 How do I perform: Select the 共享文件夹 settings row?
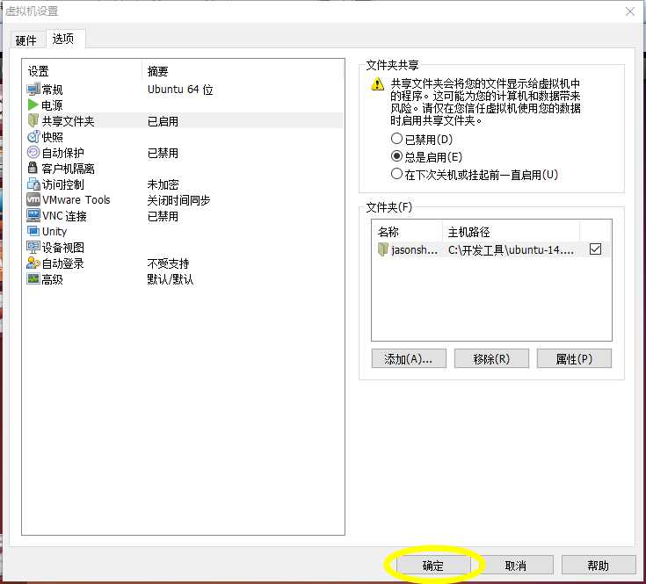tap(185, 121)
